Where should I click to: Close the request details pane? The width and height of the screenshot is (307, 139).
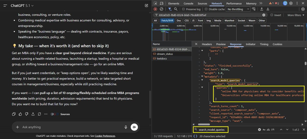[196, 44]
